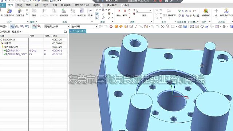Open Shop Documentation (车间文档) tool

click(82, 12)
